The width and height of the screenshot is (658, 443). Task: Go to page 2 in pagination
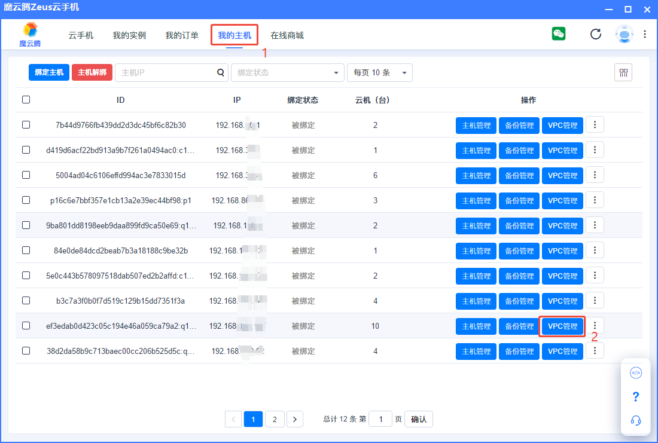click(x=275, y=419)
